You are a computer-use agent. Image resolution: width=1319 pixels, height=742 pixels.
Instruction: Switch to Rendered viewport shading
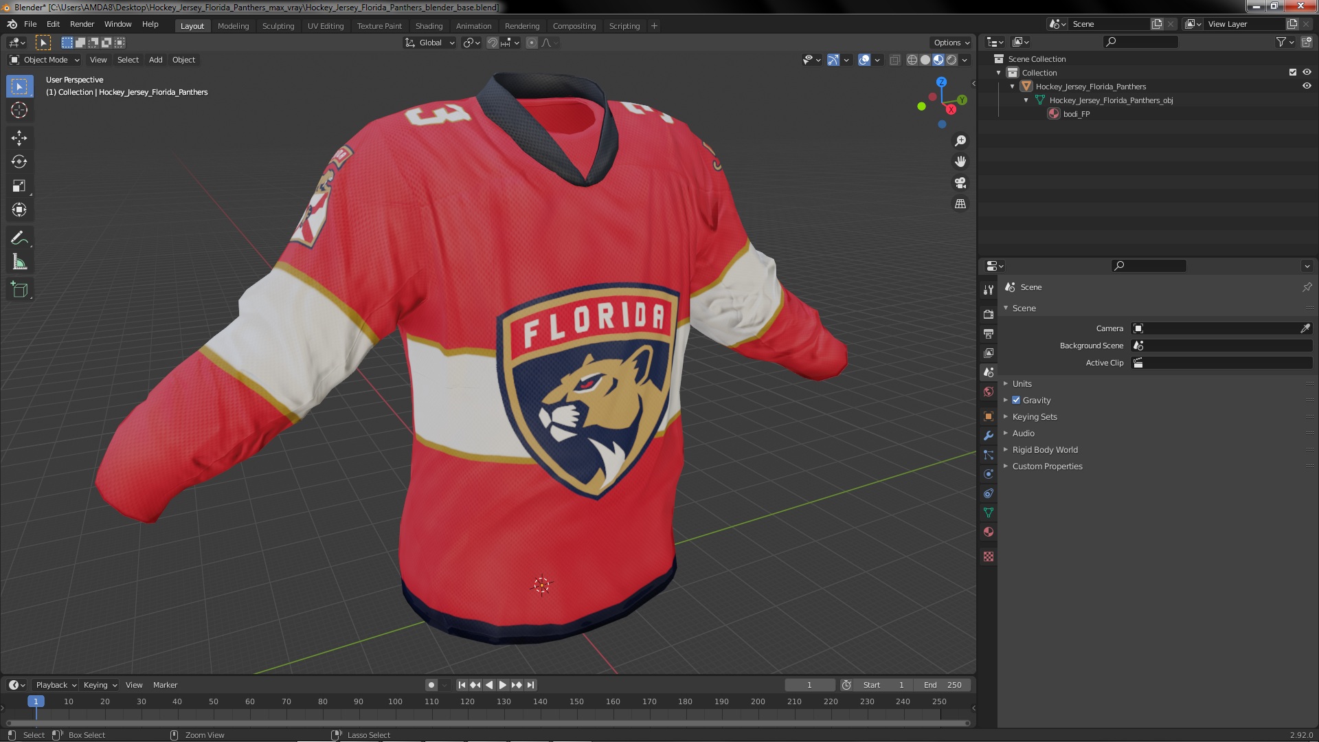(x=951, y=60)
